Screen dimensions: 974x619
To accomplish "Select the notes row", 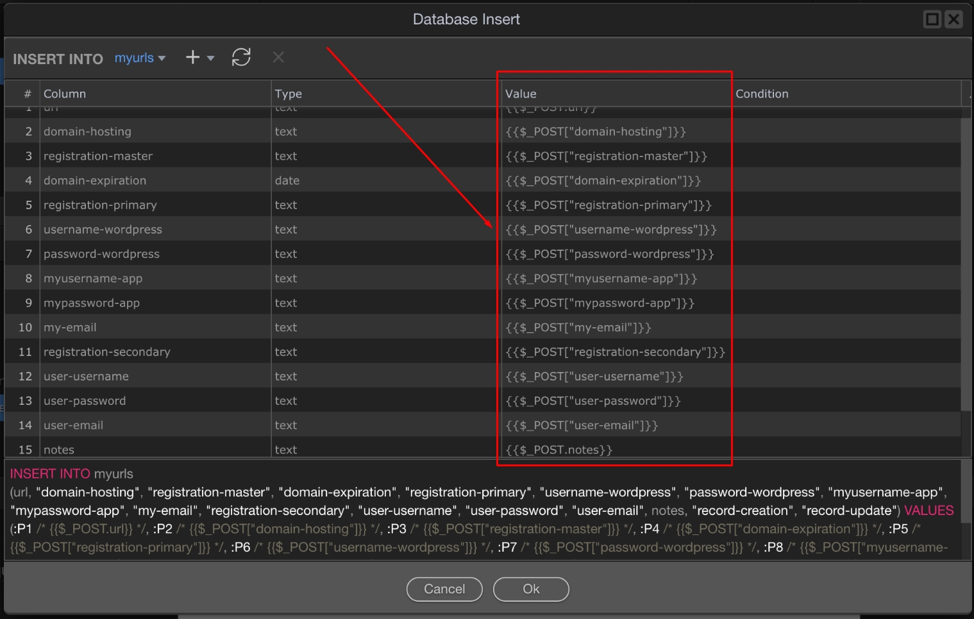I will pos(59,450).
